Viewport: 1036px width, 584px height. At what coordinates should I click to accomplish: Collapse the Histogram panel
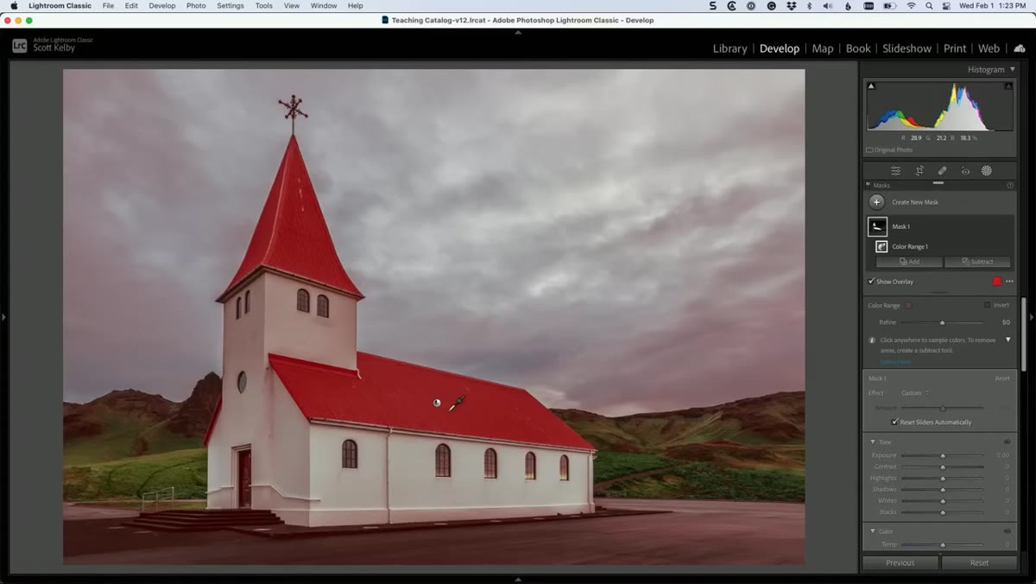tap(1012, 69)
